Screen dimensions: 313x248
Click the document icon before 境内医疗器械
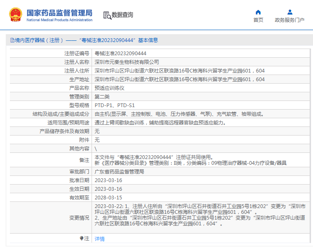click(12, 40)
